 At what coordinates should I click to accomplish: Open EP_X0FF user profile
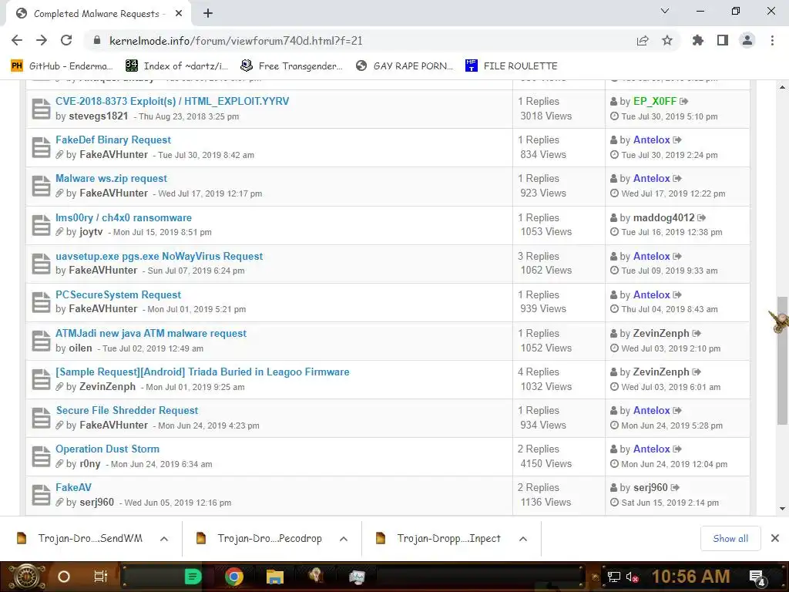click(x=655, y=101)
